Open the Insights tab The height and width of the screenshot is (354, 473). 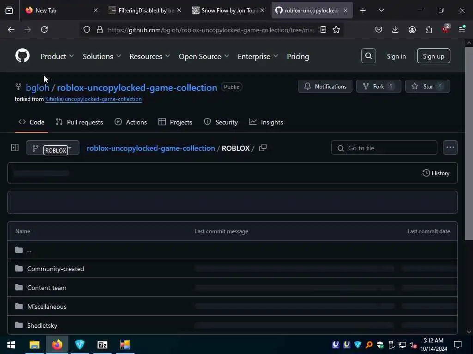click(x=266, y=122)
